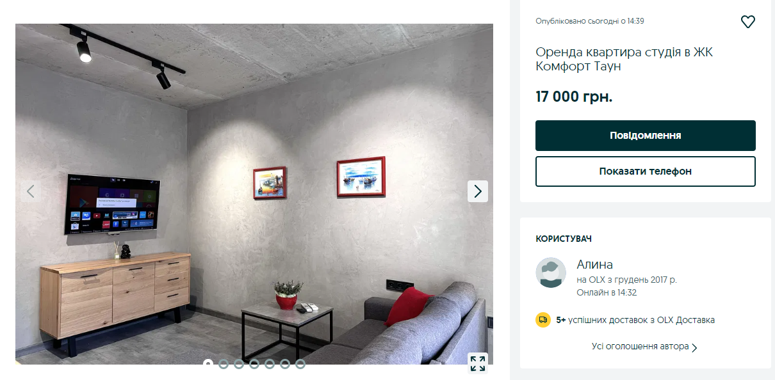The width and height of the screenshot is (775, 380).
Task: Add listing to favorites with heart icon
Action: tap(747, 22)
